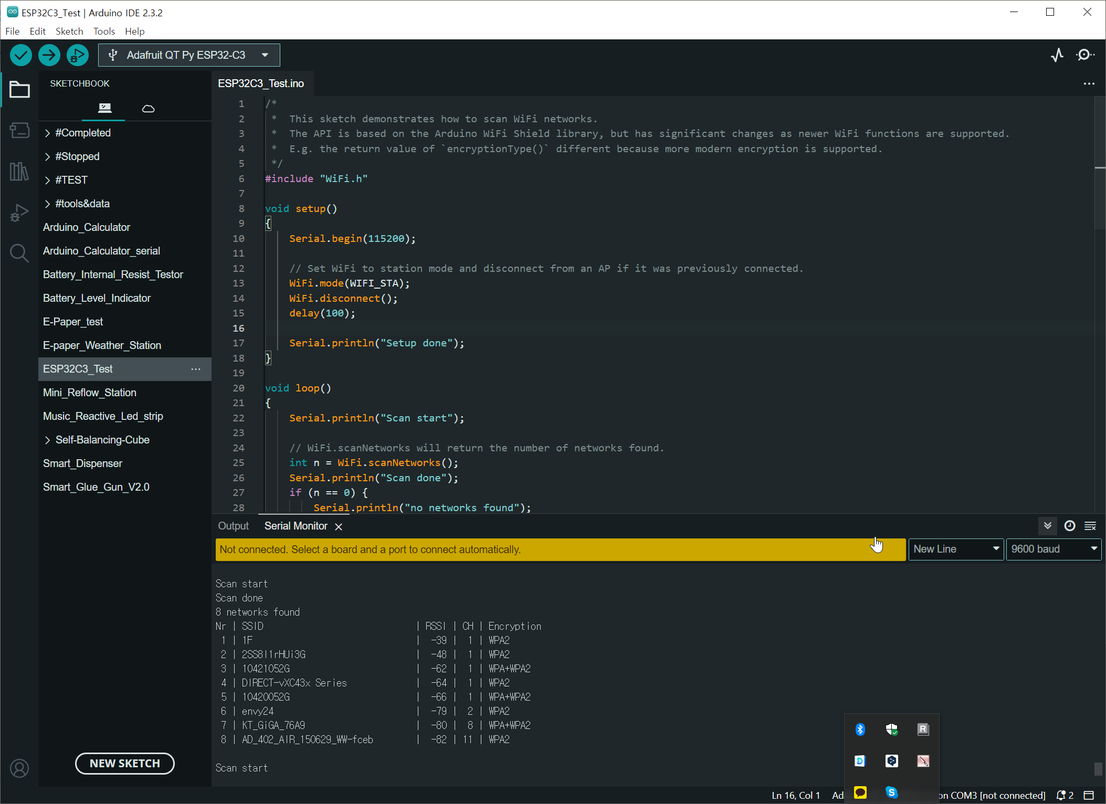This screenshot has height=804, width=1106.
Task: Open the board selector dropdown
Action: click(x=189, y=55)
